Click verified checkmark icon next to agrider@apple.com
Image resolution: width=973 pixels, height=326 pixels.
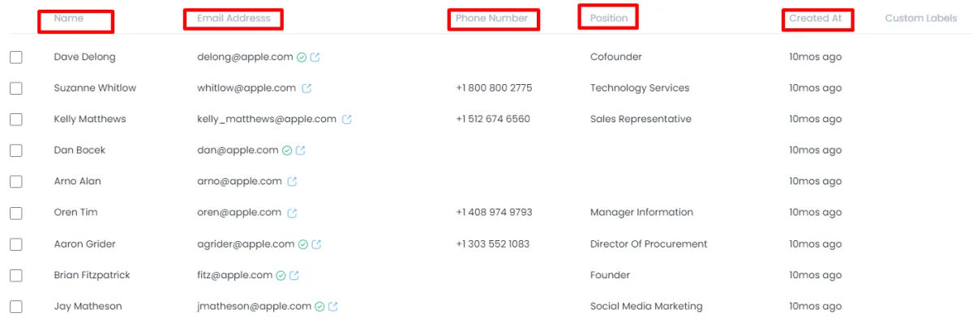click(302, 244)
